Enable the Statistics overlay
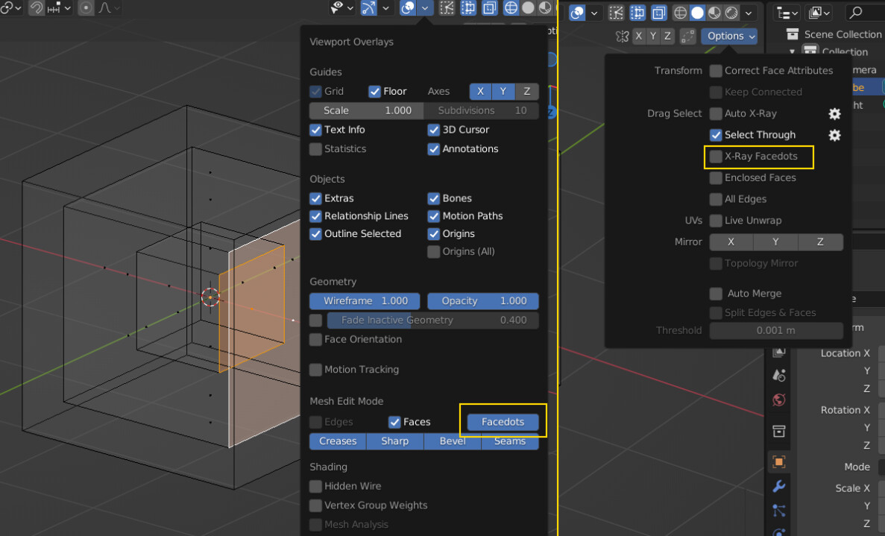This screenshot has width=885, height=536. point(315,148)
